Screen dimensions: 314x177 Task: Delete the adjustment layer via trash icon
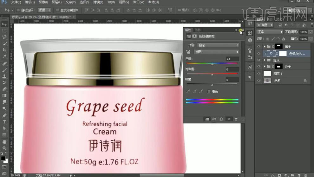point(236,119)
